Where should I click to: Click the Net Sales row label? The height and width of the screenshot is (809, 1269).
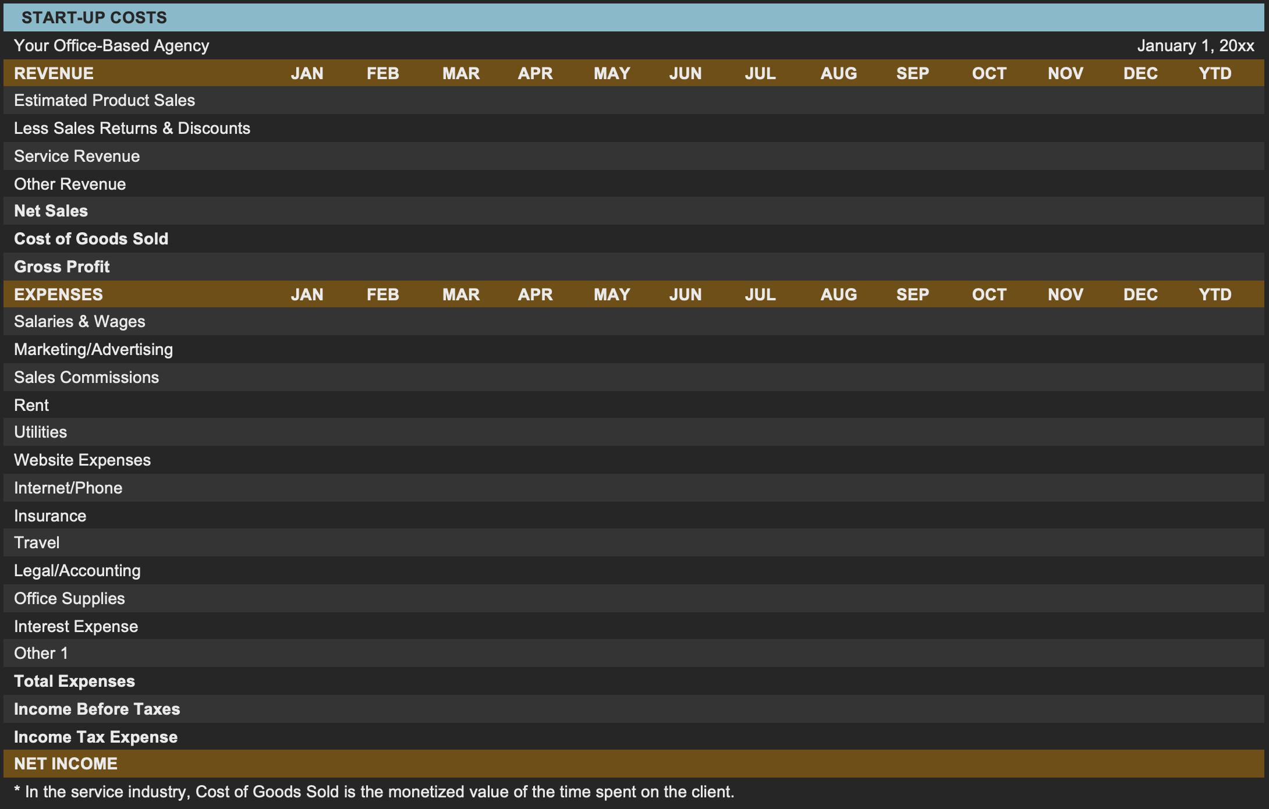51,211
